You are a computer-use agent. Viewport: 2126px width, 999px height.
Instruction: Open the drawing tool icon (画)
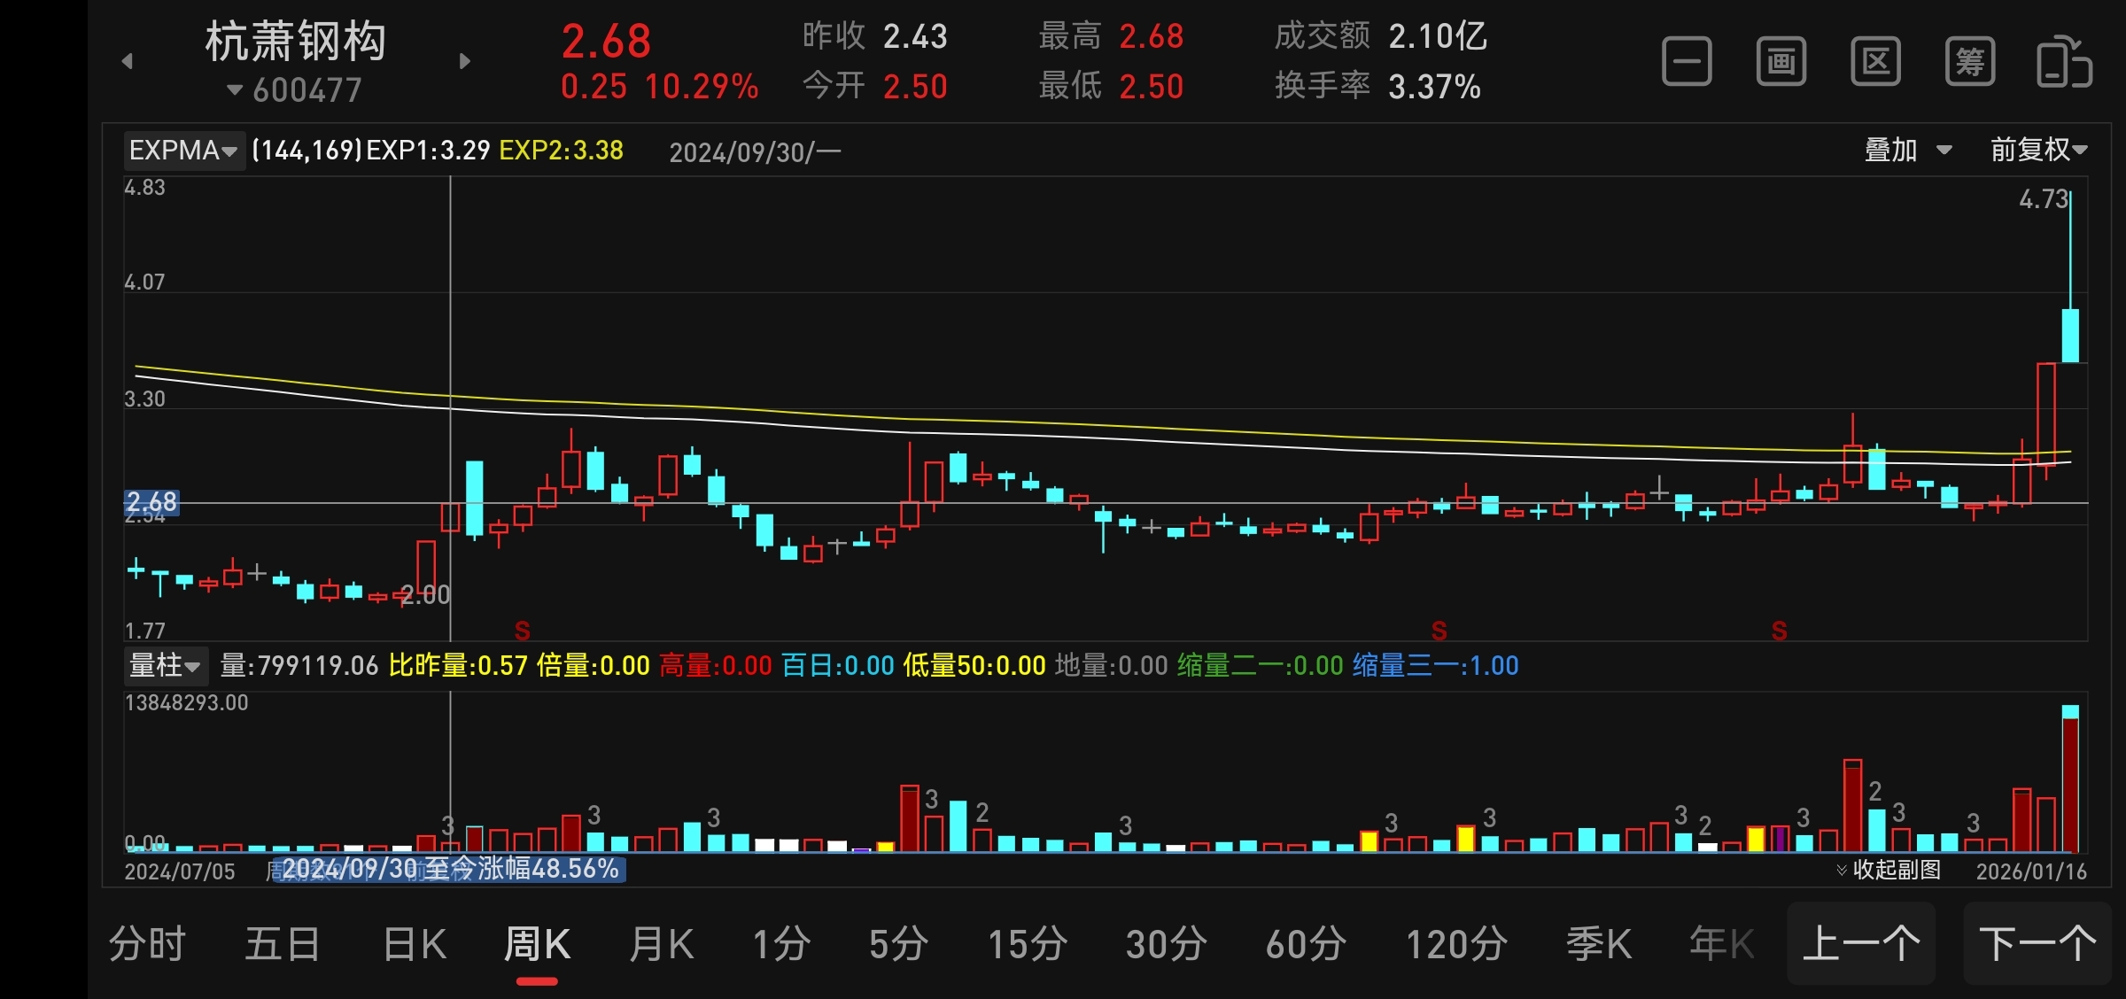(1781, 62)
